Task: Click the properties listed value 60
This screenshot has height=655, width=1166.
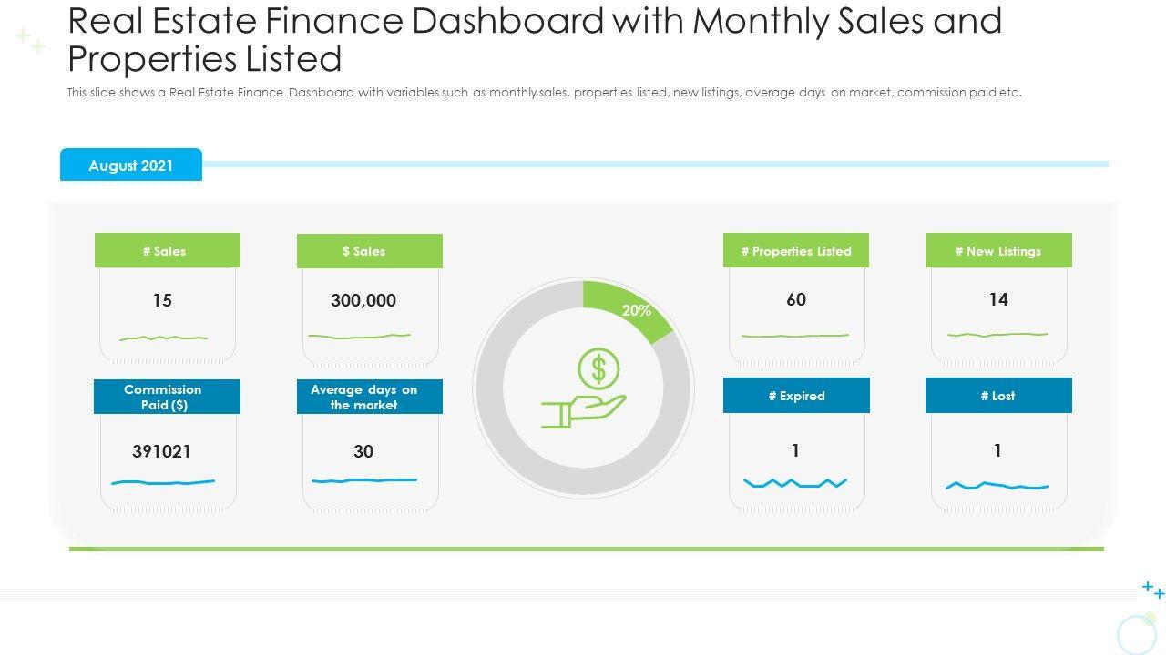Action: click(796, 299)
